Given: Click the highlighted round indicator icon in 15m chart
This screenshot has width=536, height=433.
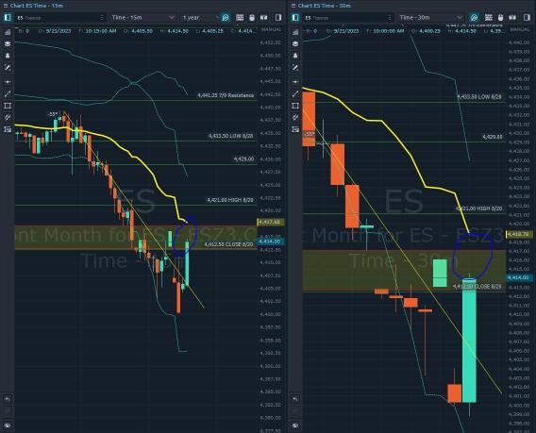Looking at the screenshot, I should click(x=226, y=17).
